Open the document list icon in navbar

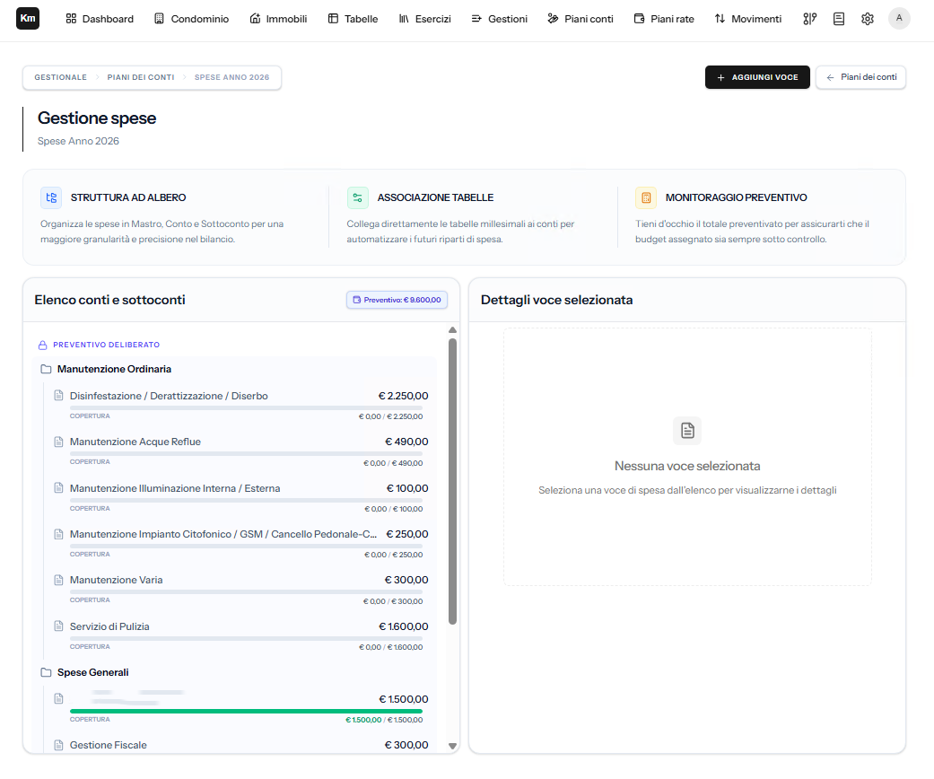point(839,19)
